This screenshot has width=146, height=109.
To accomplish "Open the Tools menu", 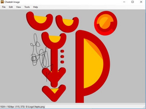I will pos(27,7).
